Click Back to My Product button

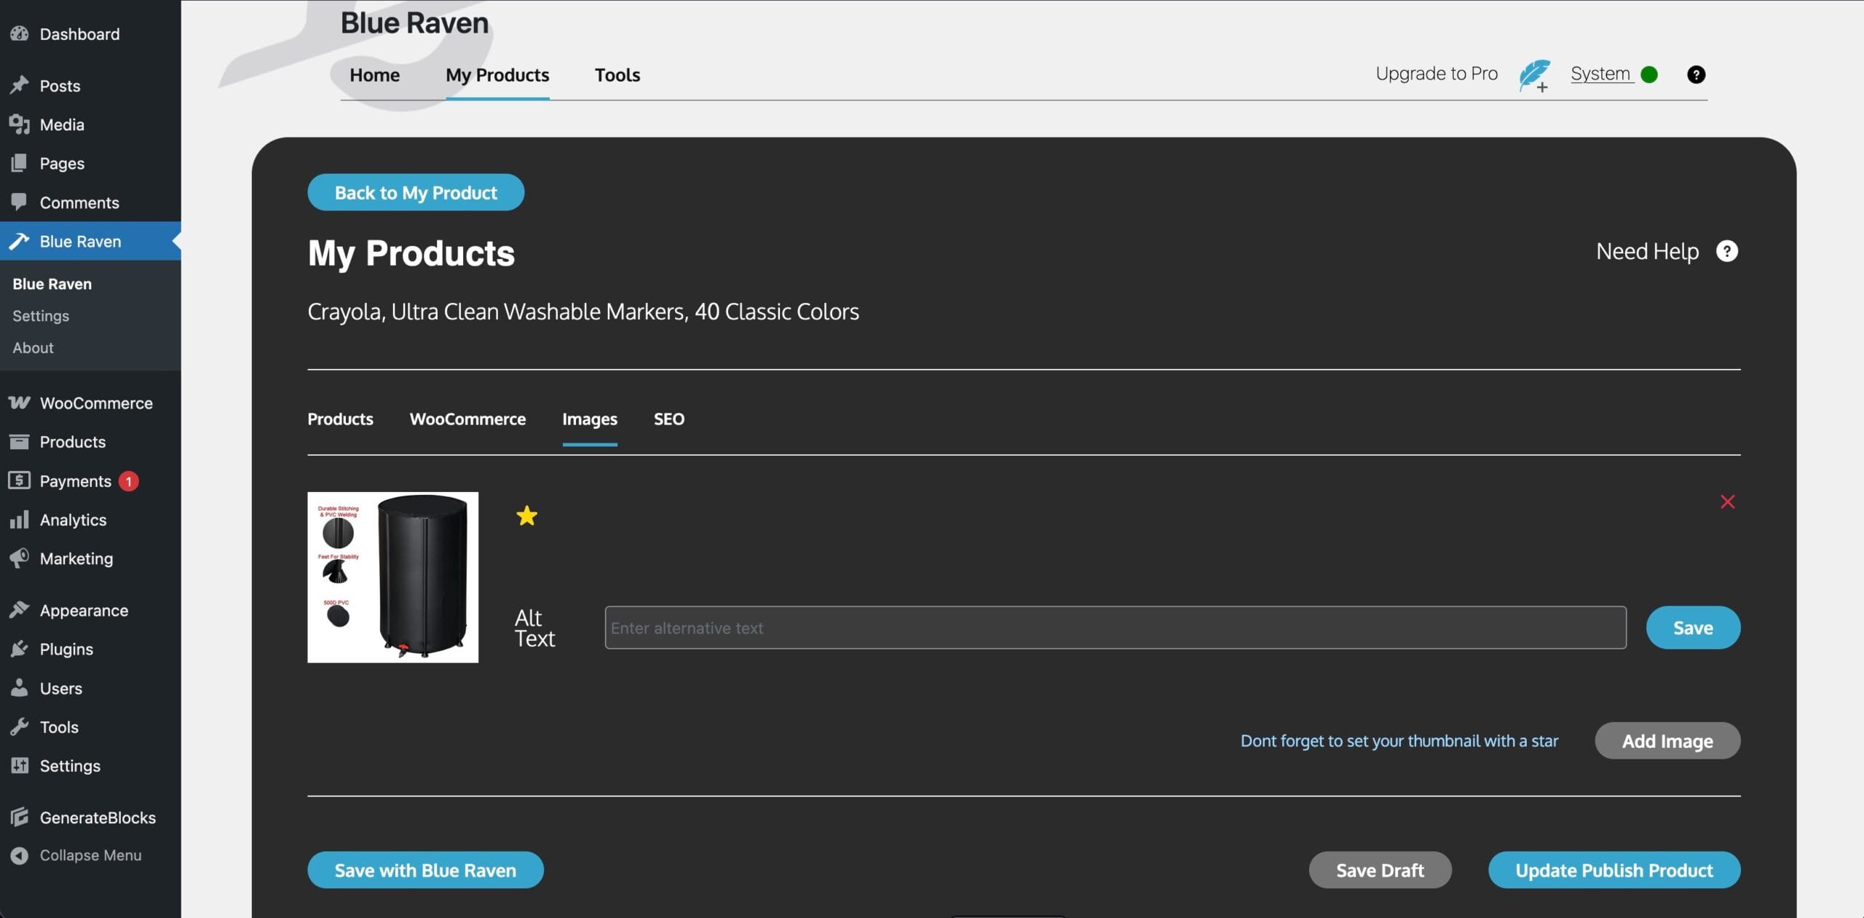416,193
